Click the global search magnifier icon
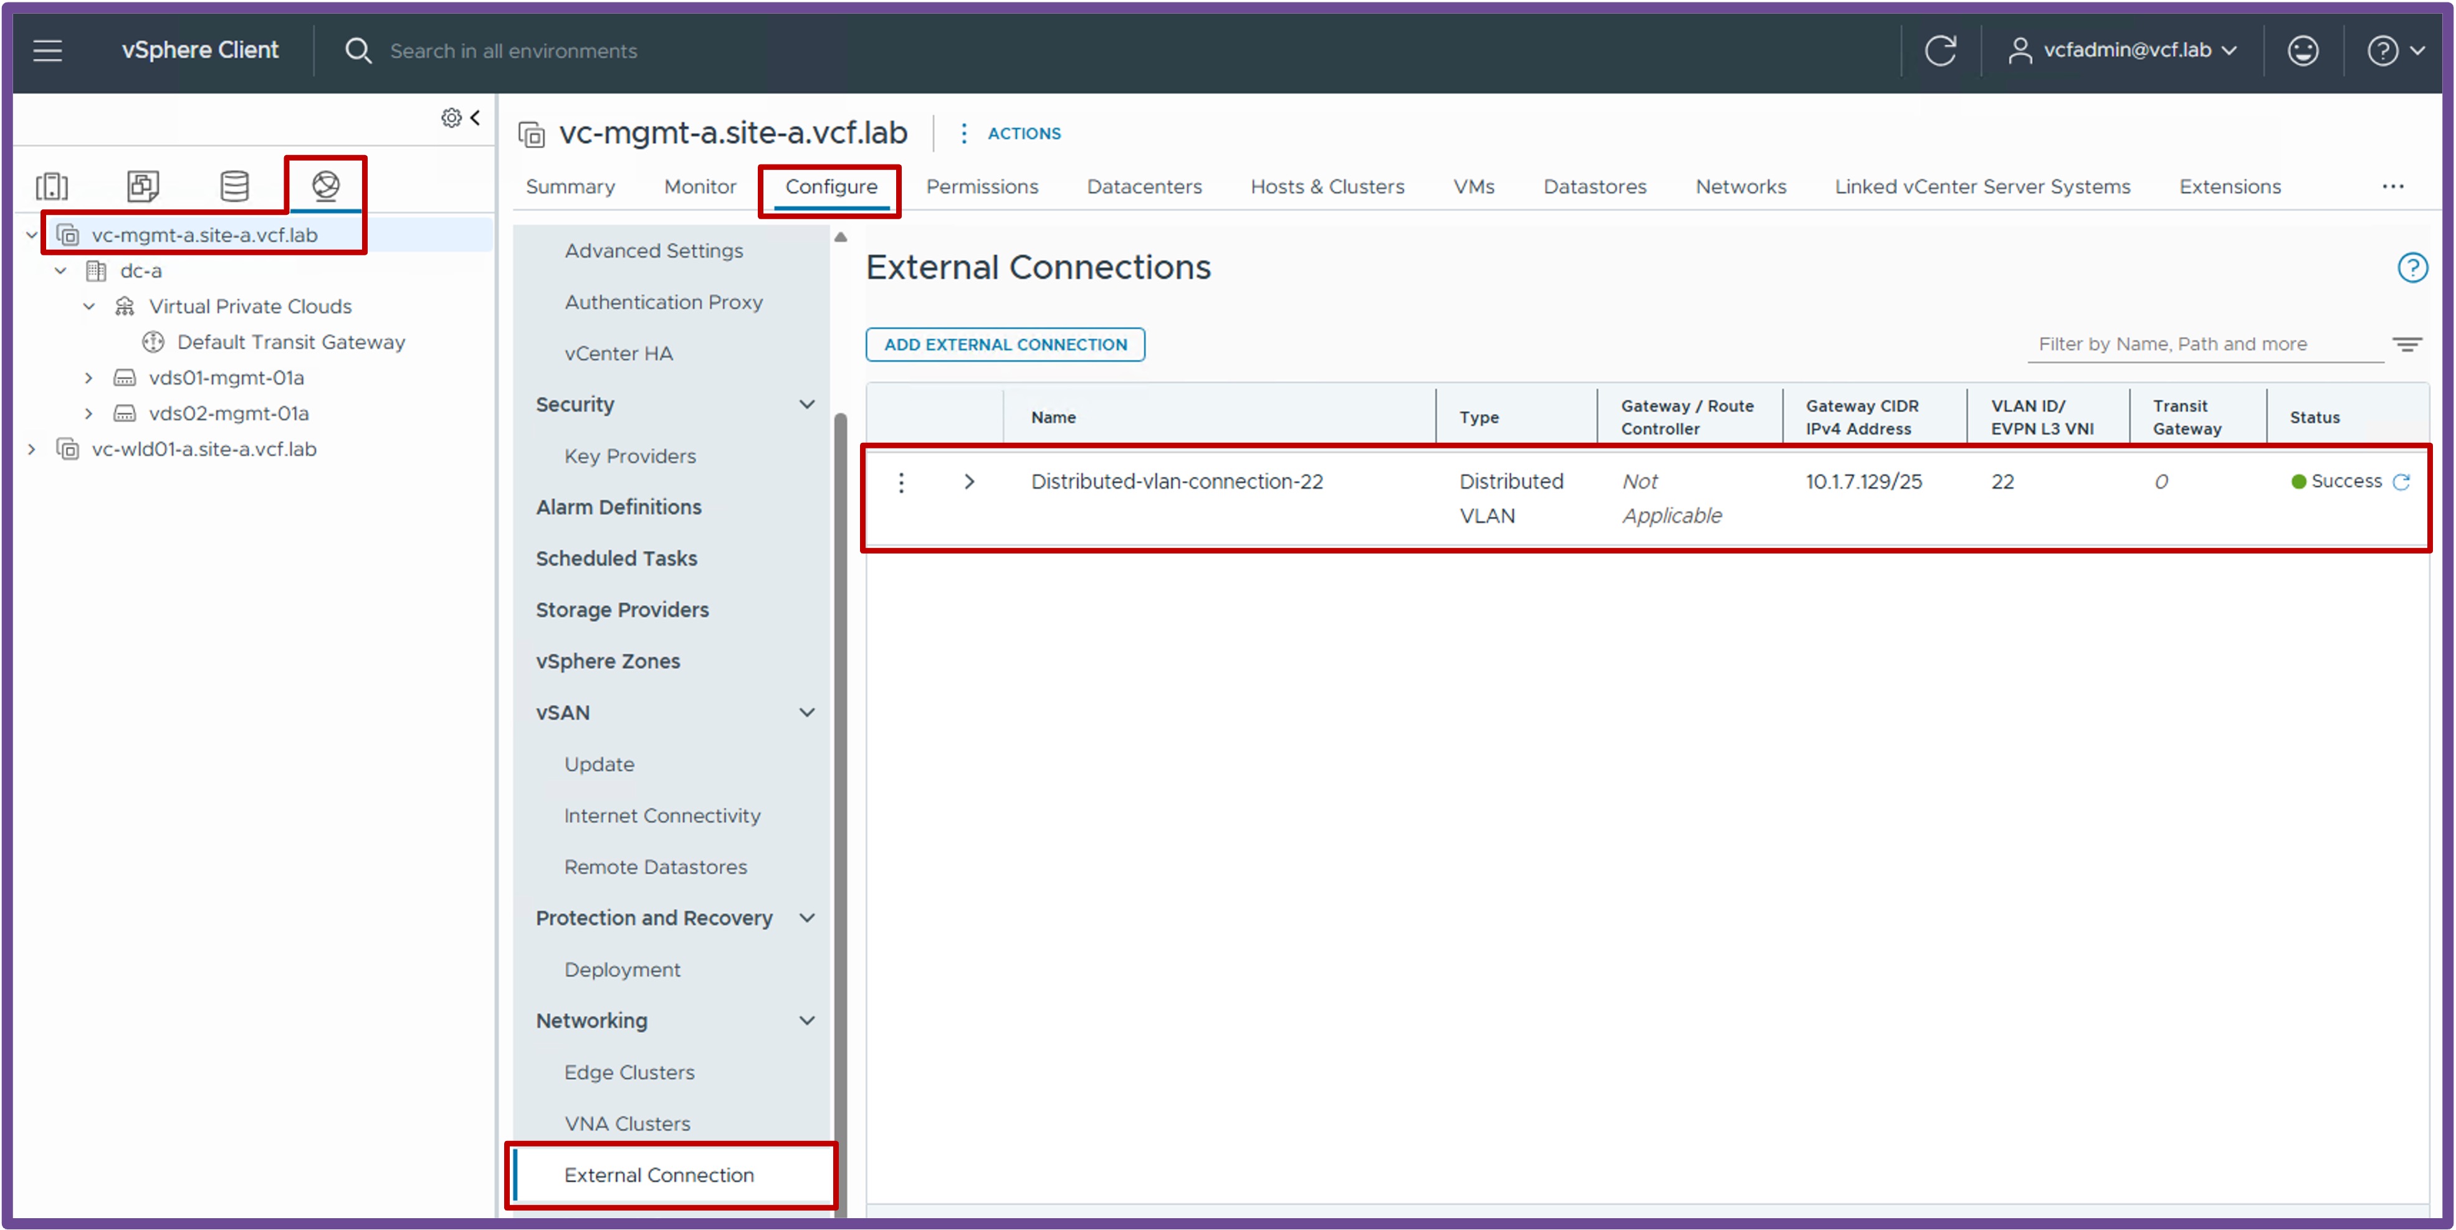2456x1230 pixels. click(358, 50)
